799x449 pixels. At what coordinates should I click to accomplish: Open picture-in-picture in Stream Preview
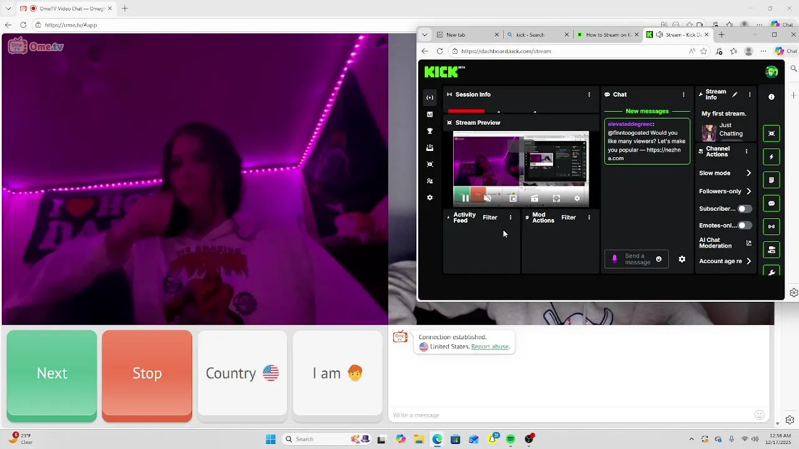tap(512, 198)
